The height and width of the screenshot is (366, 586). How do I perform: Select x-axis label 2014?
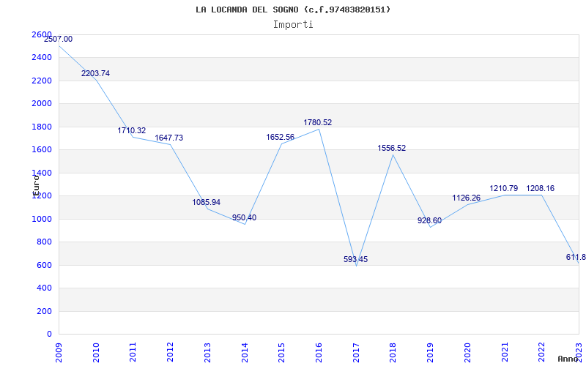coord(245,353)
